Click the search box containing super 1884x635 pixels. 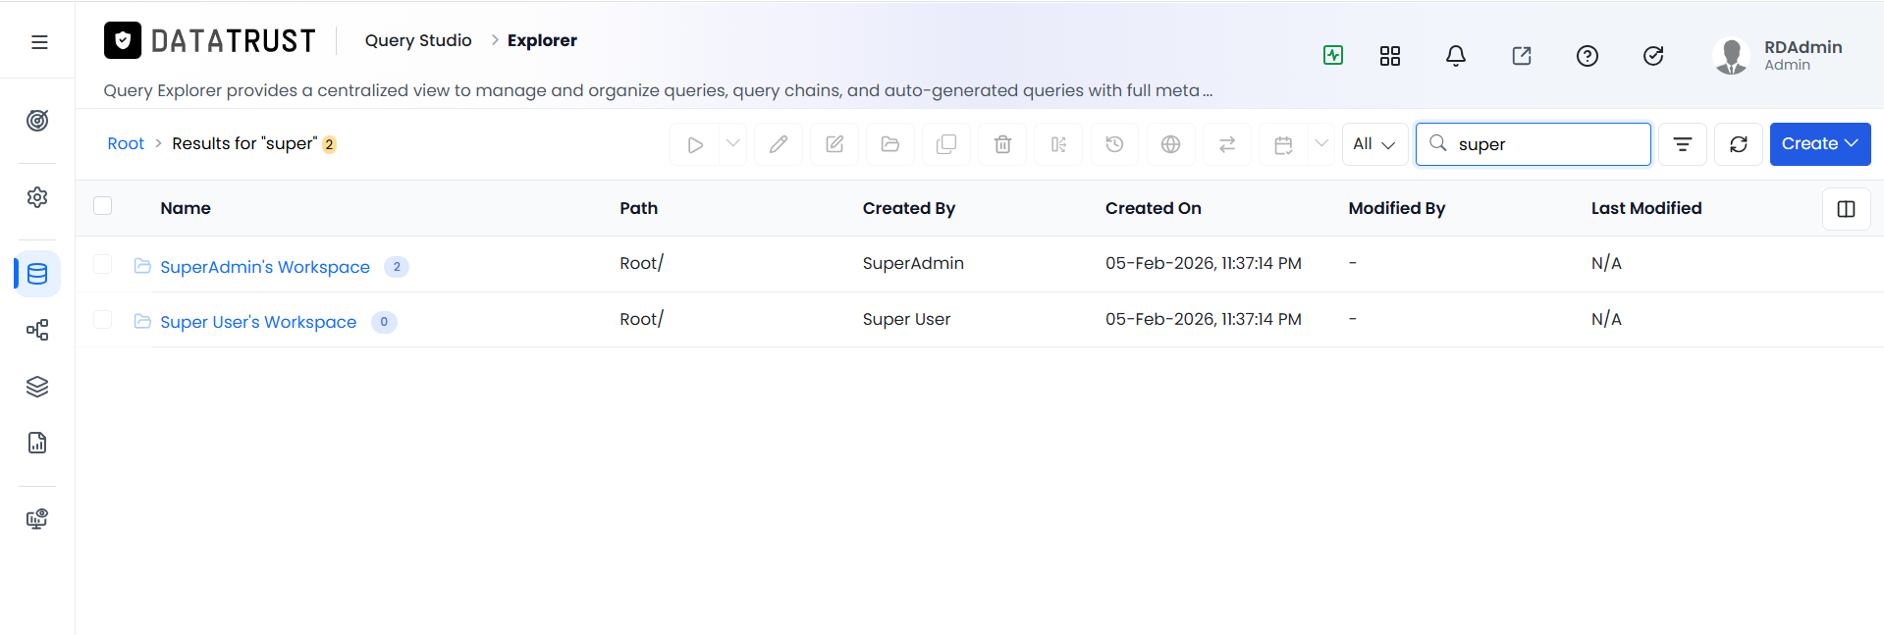click(x=1534, y=144)
